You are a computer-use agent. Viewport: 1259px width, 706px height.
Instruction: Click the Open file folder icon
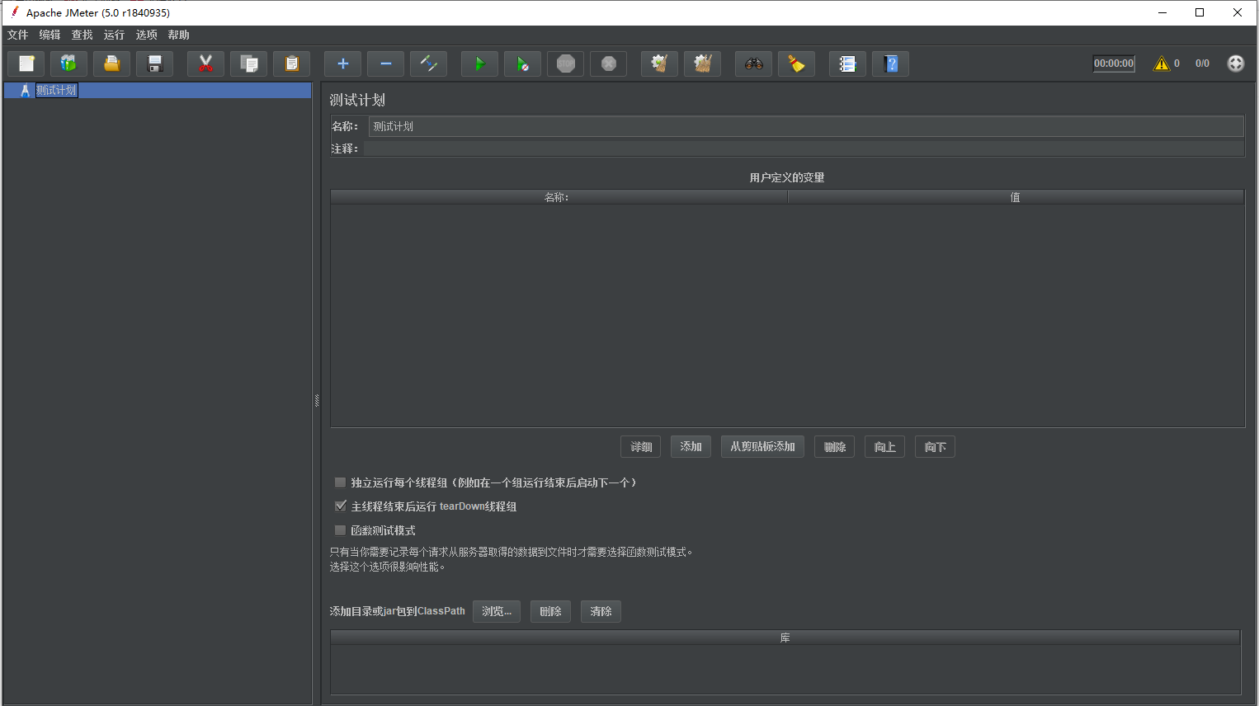112,64
